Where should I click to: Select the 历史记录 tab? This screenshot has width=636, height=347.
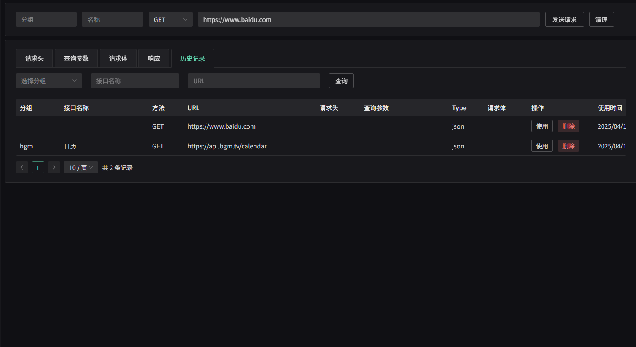tap(193, 59)
